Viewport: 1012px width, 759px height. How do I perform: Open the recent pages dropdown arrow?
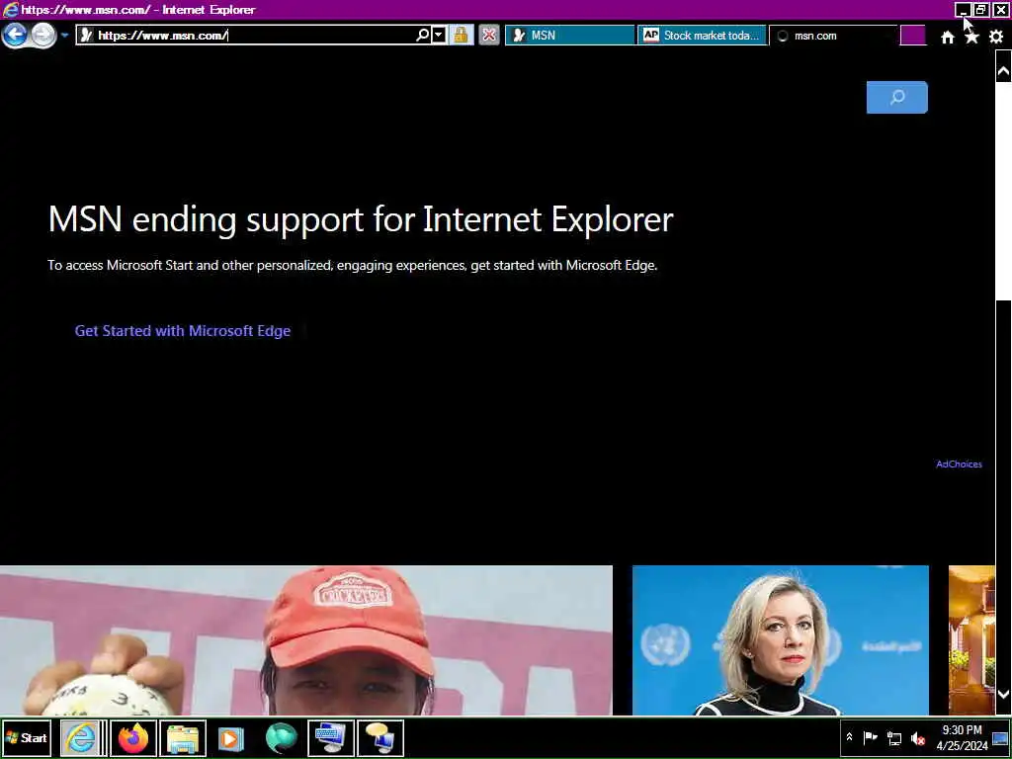pos(64,36)
